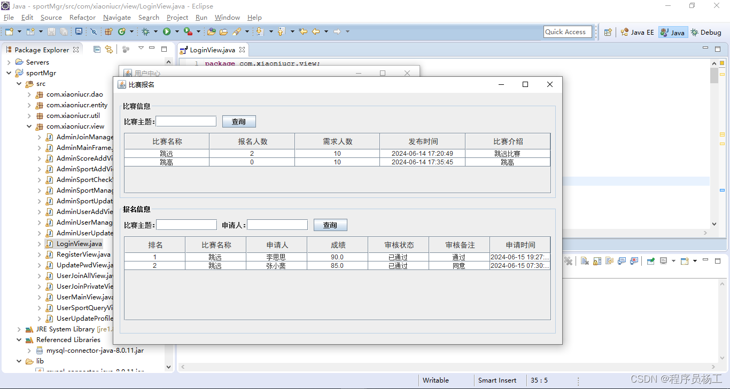The height and width of the screenshot is (389, 730).
Task: Expand the JRE System Library node
Action: click(19, 329)
